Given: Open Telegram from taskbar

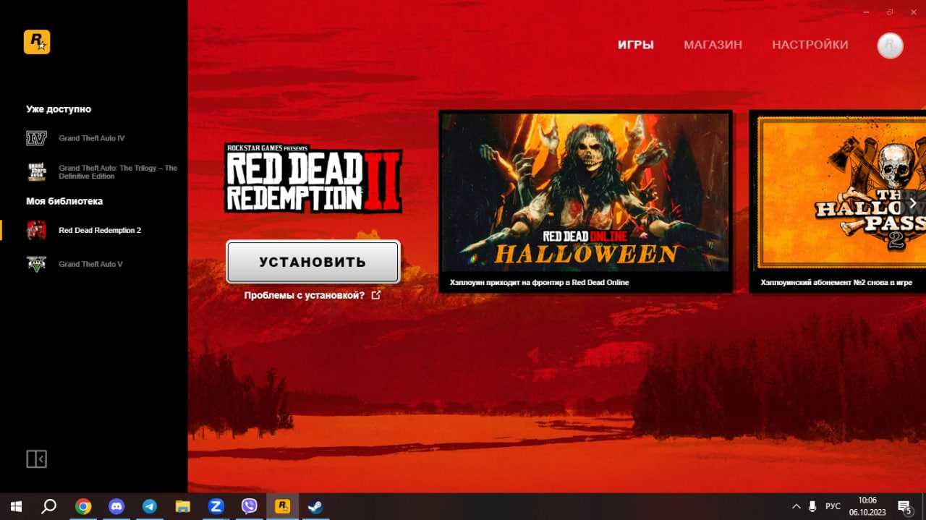Looking at the screenshot, I should pos(150,506).
